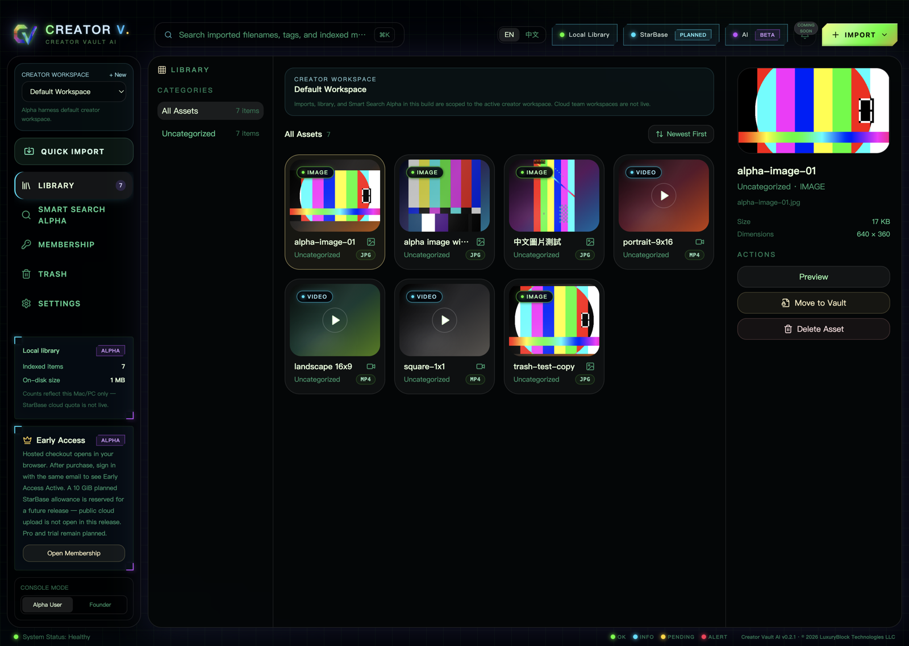
Task: Select the trash-test-copy thumbnail
Action: (554, 320)
